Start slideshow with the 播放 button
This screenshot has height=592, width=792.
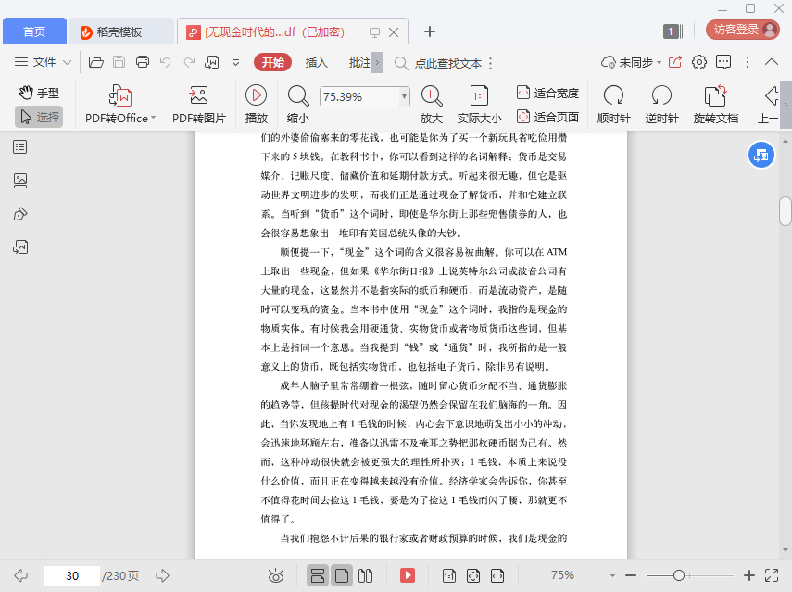point(256,105)
